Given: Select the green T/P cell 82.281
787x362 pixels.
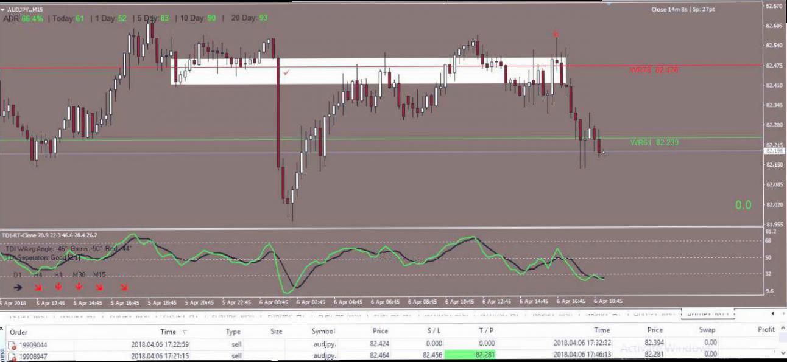Looking at the screenshot, I should click(471, 355).
